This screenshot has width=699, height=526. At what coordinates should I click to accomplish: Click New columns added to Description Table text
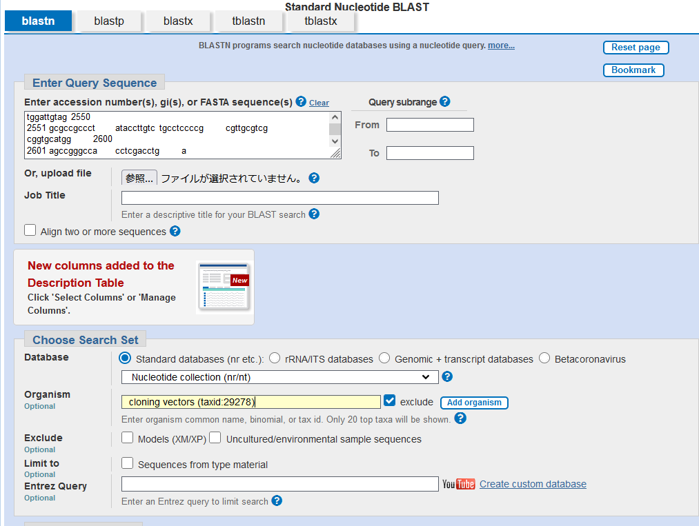(101, 274)
